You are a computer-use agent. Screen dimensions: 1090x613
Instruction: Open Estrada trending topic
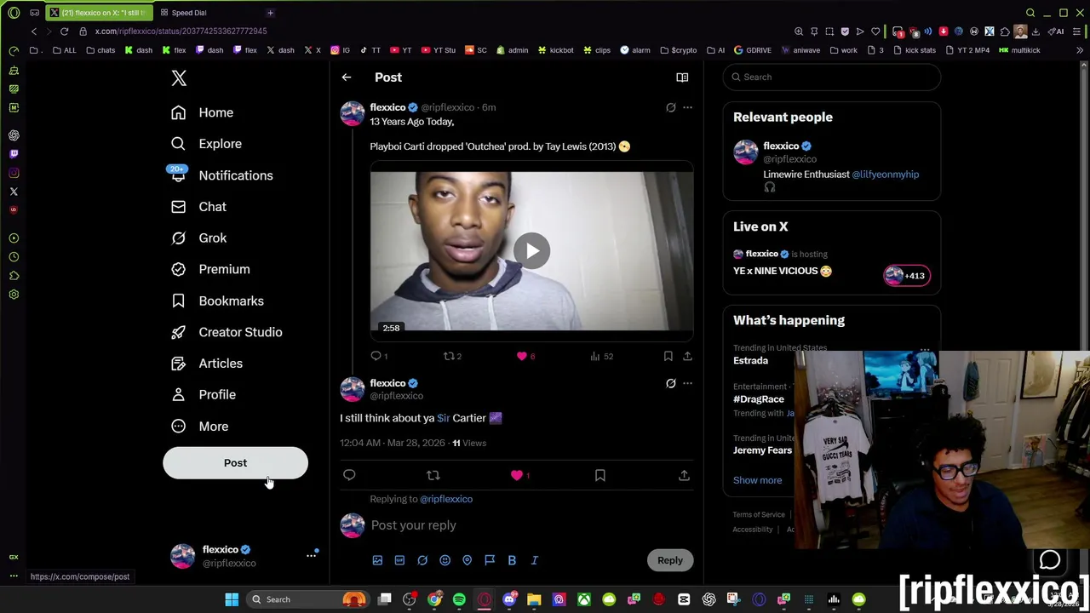[750, 361]
